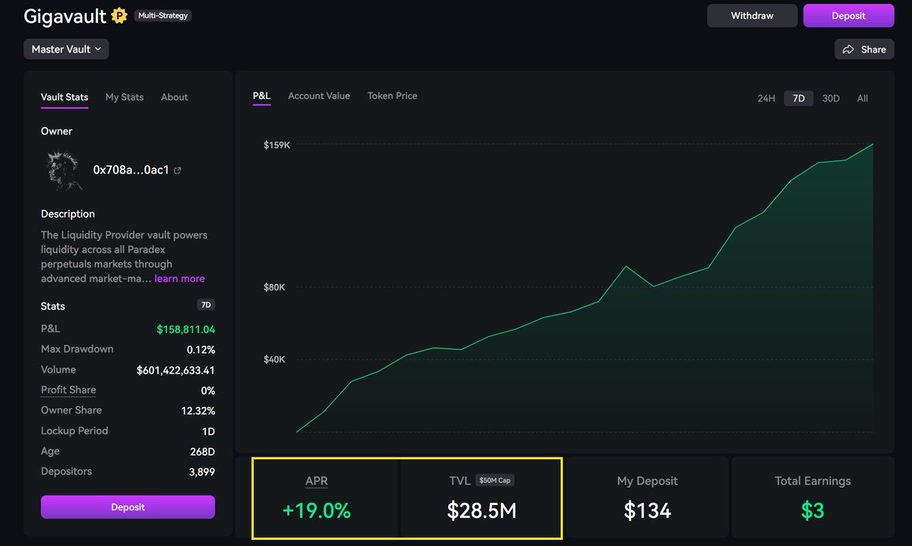Click the Deposit button under vault stats

(x=128, y=507)
